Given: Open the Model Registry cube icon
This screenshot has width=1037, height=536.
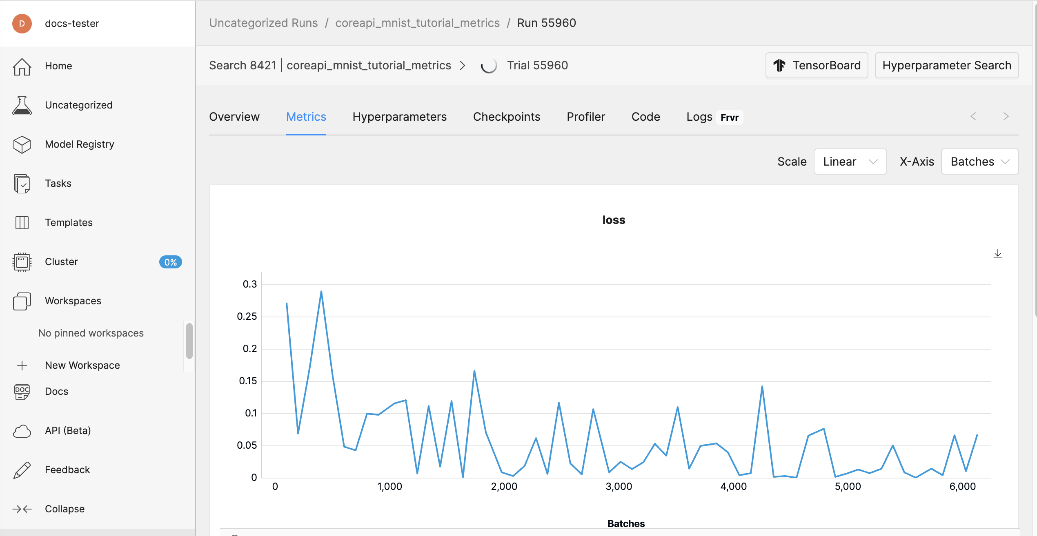Looking at the screenshot, I should [22, 144].
